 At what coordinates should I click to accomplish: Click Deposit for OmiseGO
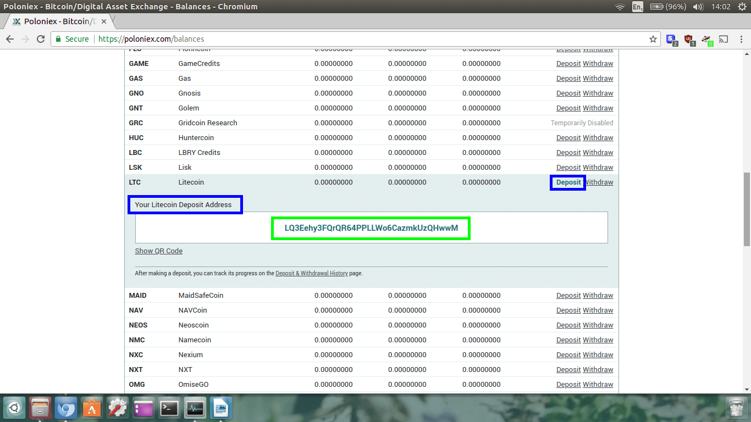tap(568, 385)
